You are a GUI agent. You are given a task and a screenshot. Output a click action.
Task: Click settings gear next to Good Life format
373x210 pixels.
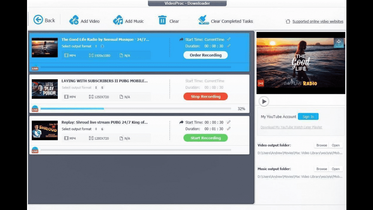click(x=102, y=46)
